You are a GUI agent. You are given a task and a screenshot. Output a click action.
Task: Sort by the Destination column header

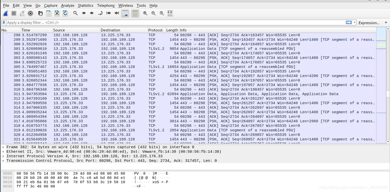pyautogui.click(x=124, y=30)
